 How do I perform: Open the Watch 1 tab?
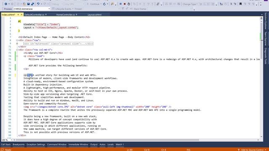point(119,144)
